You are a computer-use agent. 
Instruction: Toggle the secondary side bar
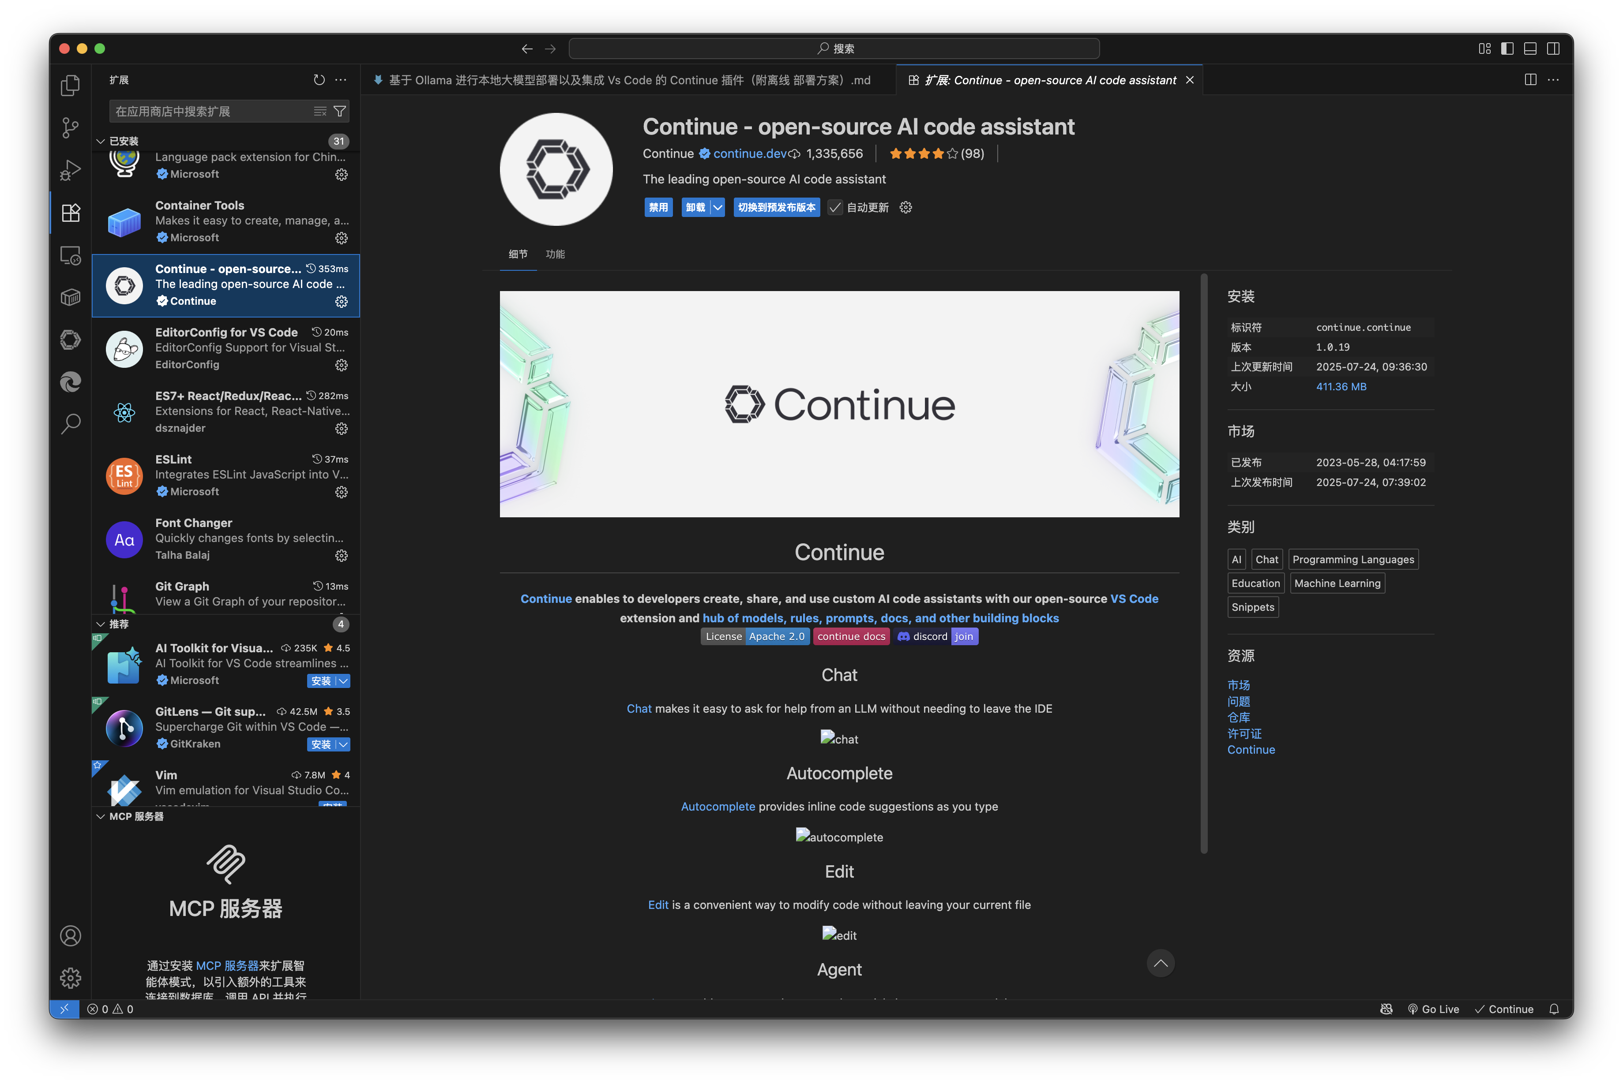point(1553,49)
